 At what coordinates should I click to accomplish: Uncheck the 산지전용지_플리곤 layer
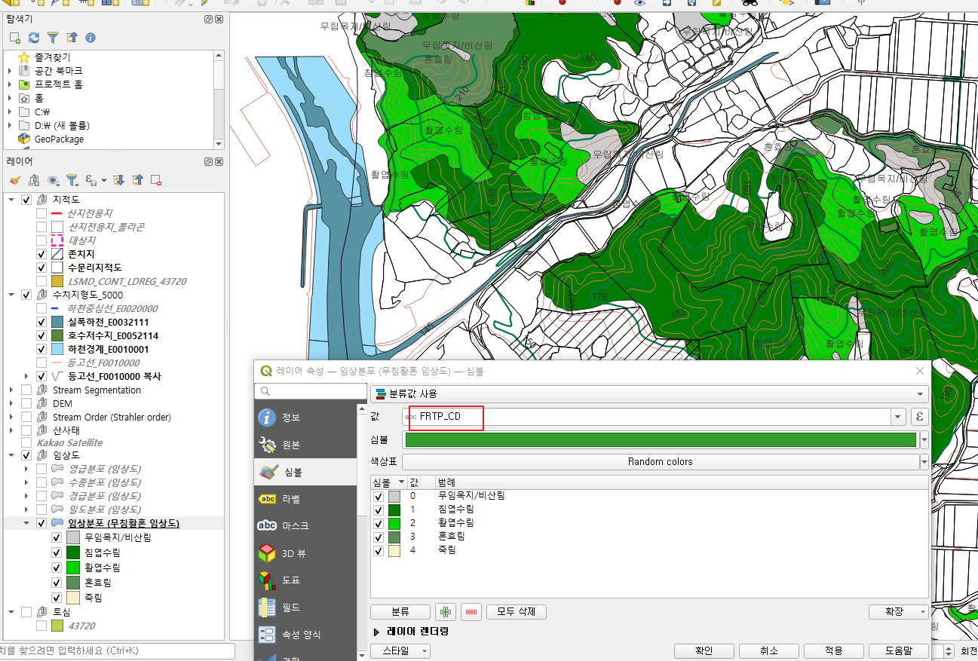[41, 226]
